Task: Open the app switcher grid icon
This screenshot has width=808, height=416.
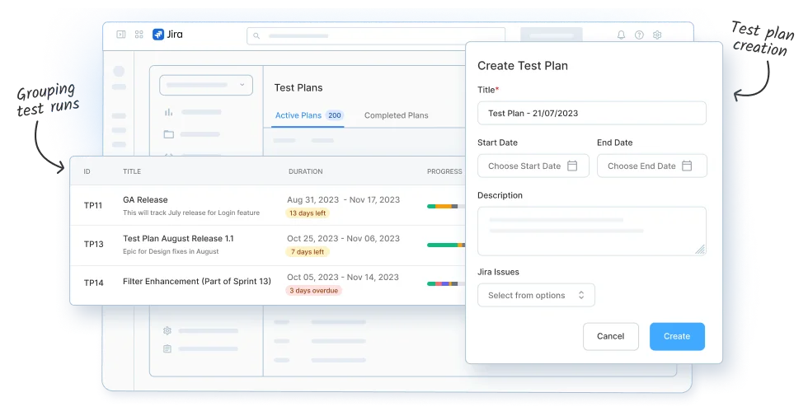Action: point(139,35)
